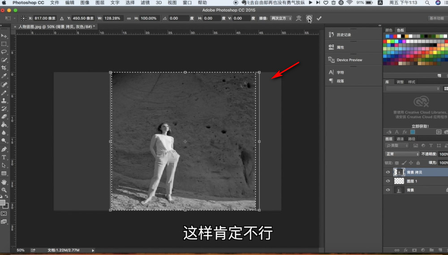448x255 pixels.
Task: Select the Move tool
Action: tap(4, 36)
